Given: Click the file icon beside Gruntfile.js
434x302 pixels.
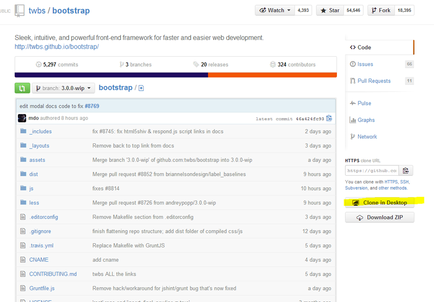Looking at the screenshot, I should point(23,288).
